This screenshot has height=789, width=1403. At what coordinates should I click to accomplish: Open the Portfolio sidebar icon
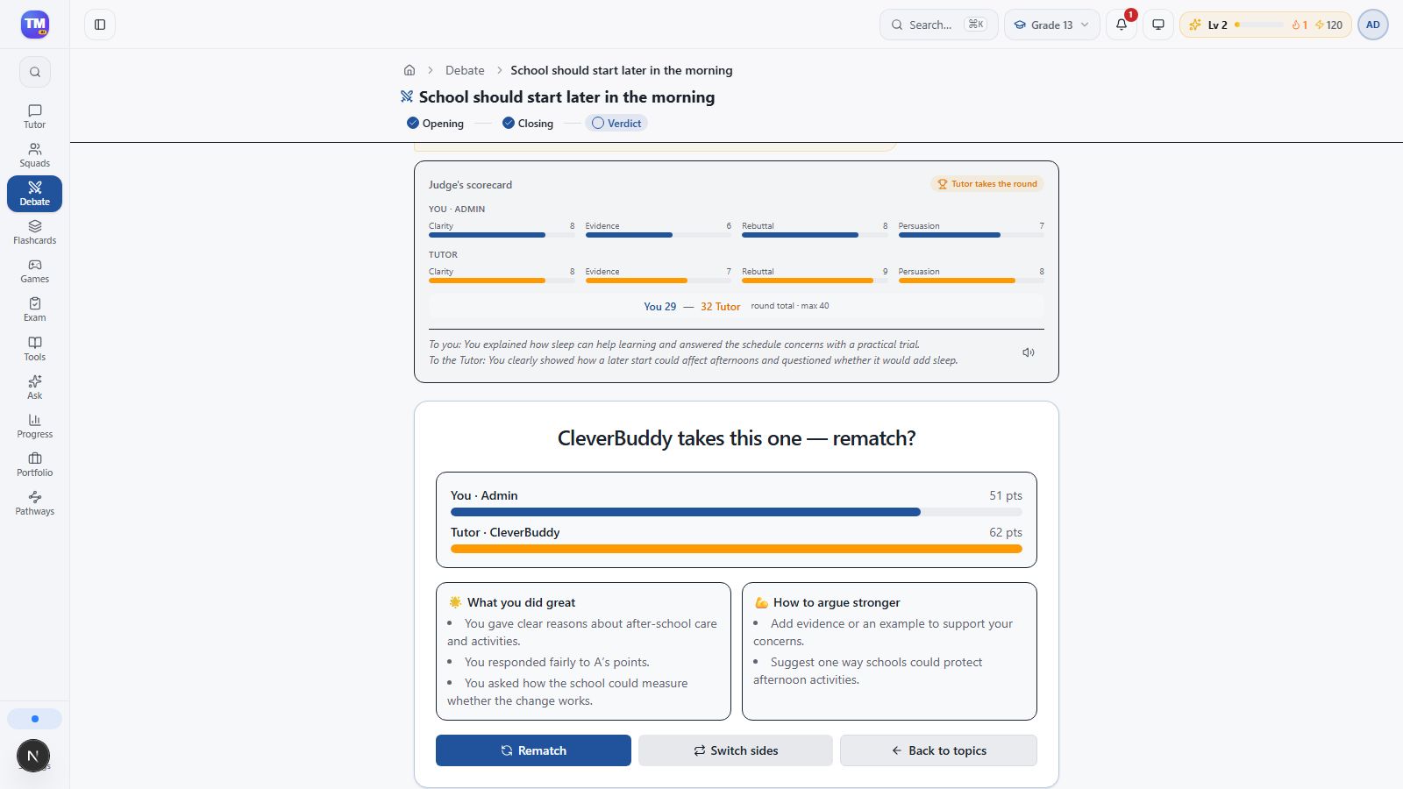pos(35,465)
